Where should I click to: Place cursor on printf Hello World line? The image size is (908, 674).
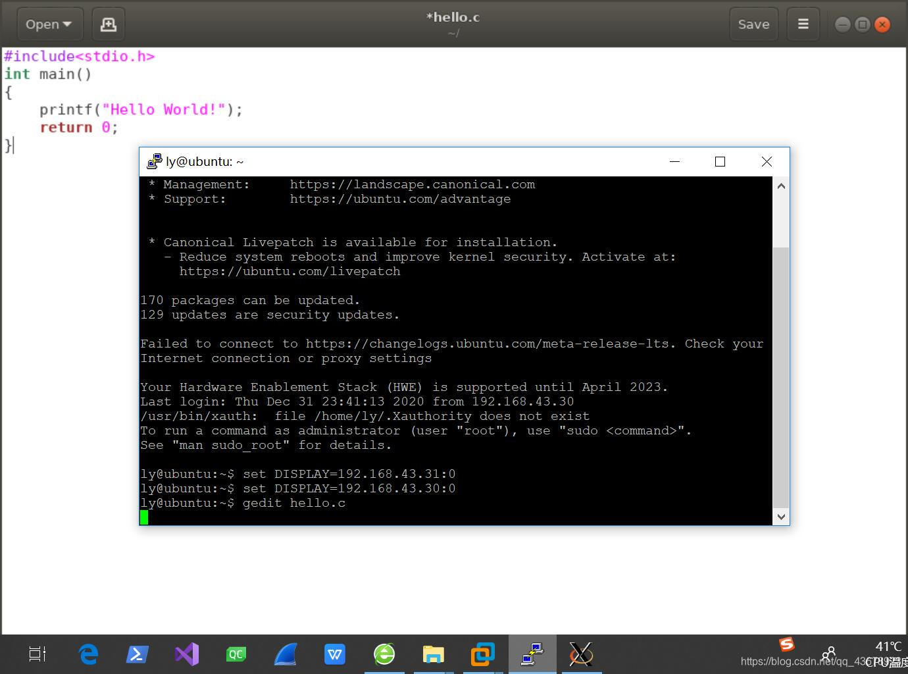(141, 110)
